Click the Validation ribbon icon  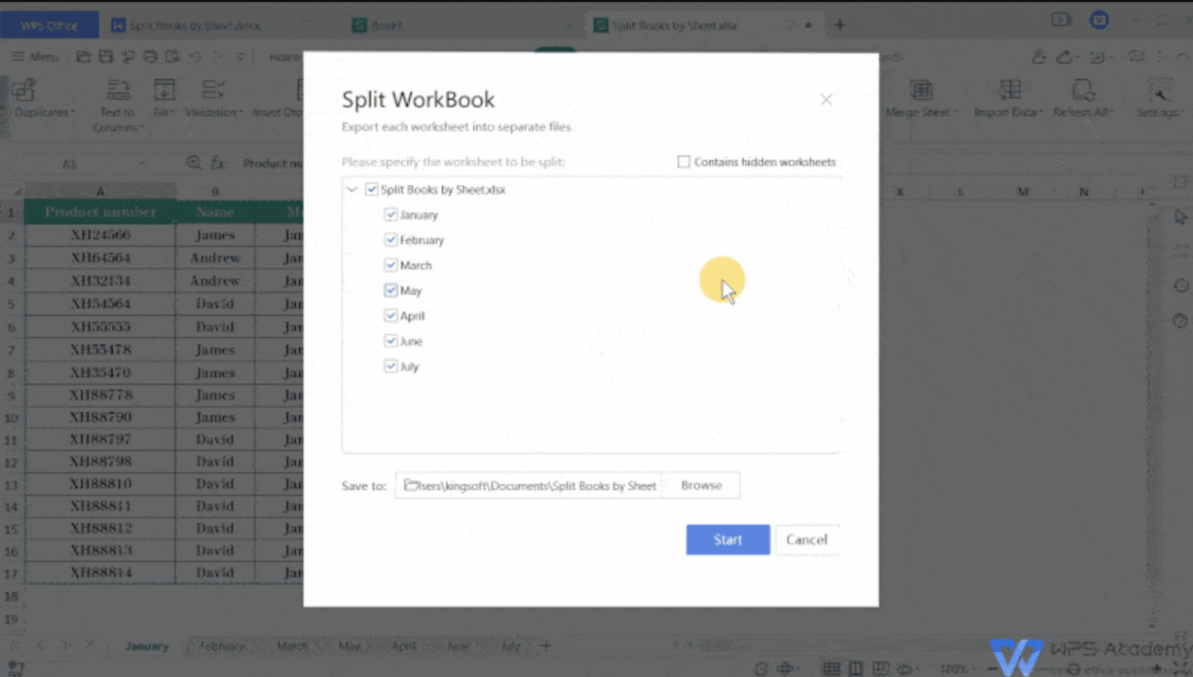tap(213, 90)
